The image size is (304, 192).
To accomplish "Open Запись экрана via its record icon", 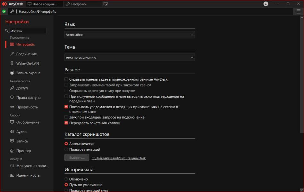I will tap(12, 73).
